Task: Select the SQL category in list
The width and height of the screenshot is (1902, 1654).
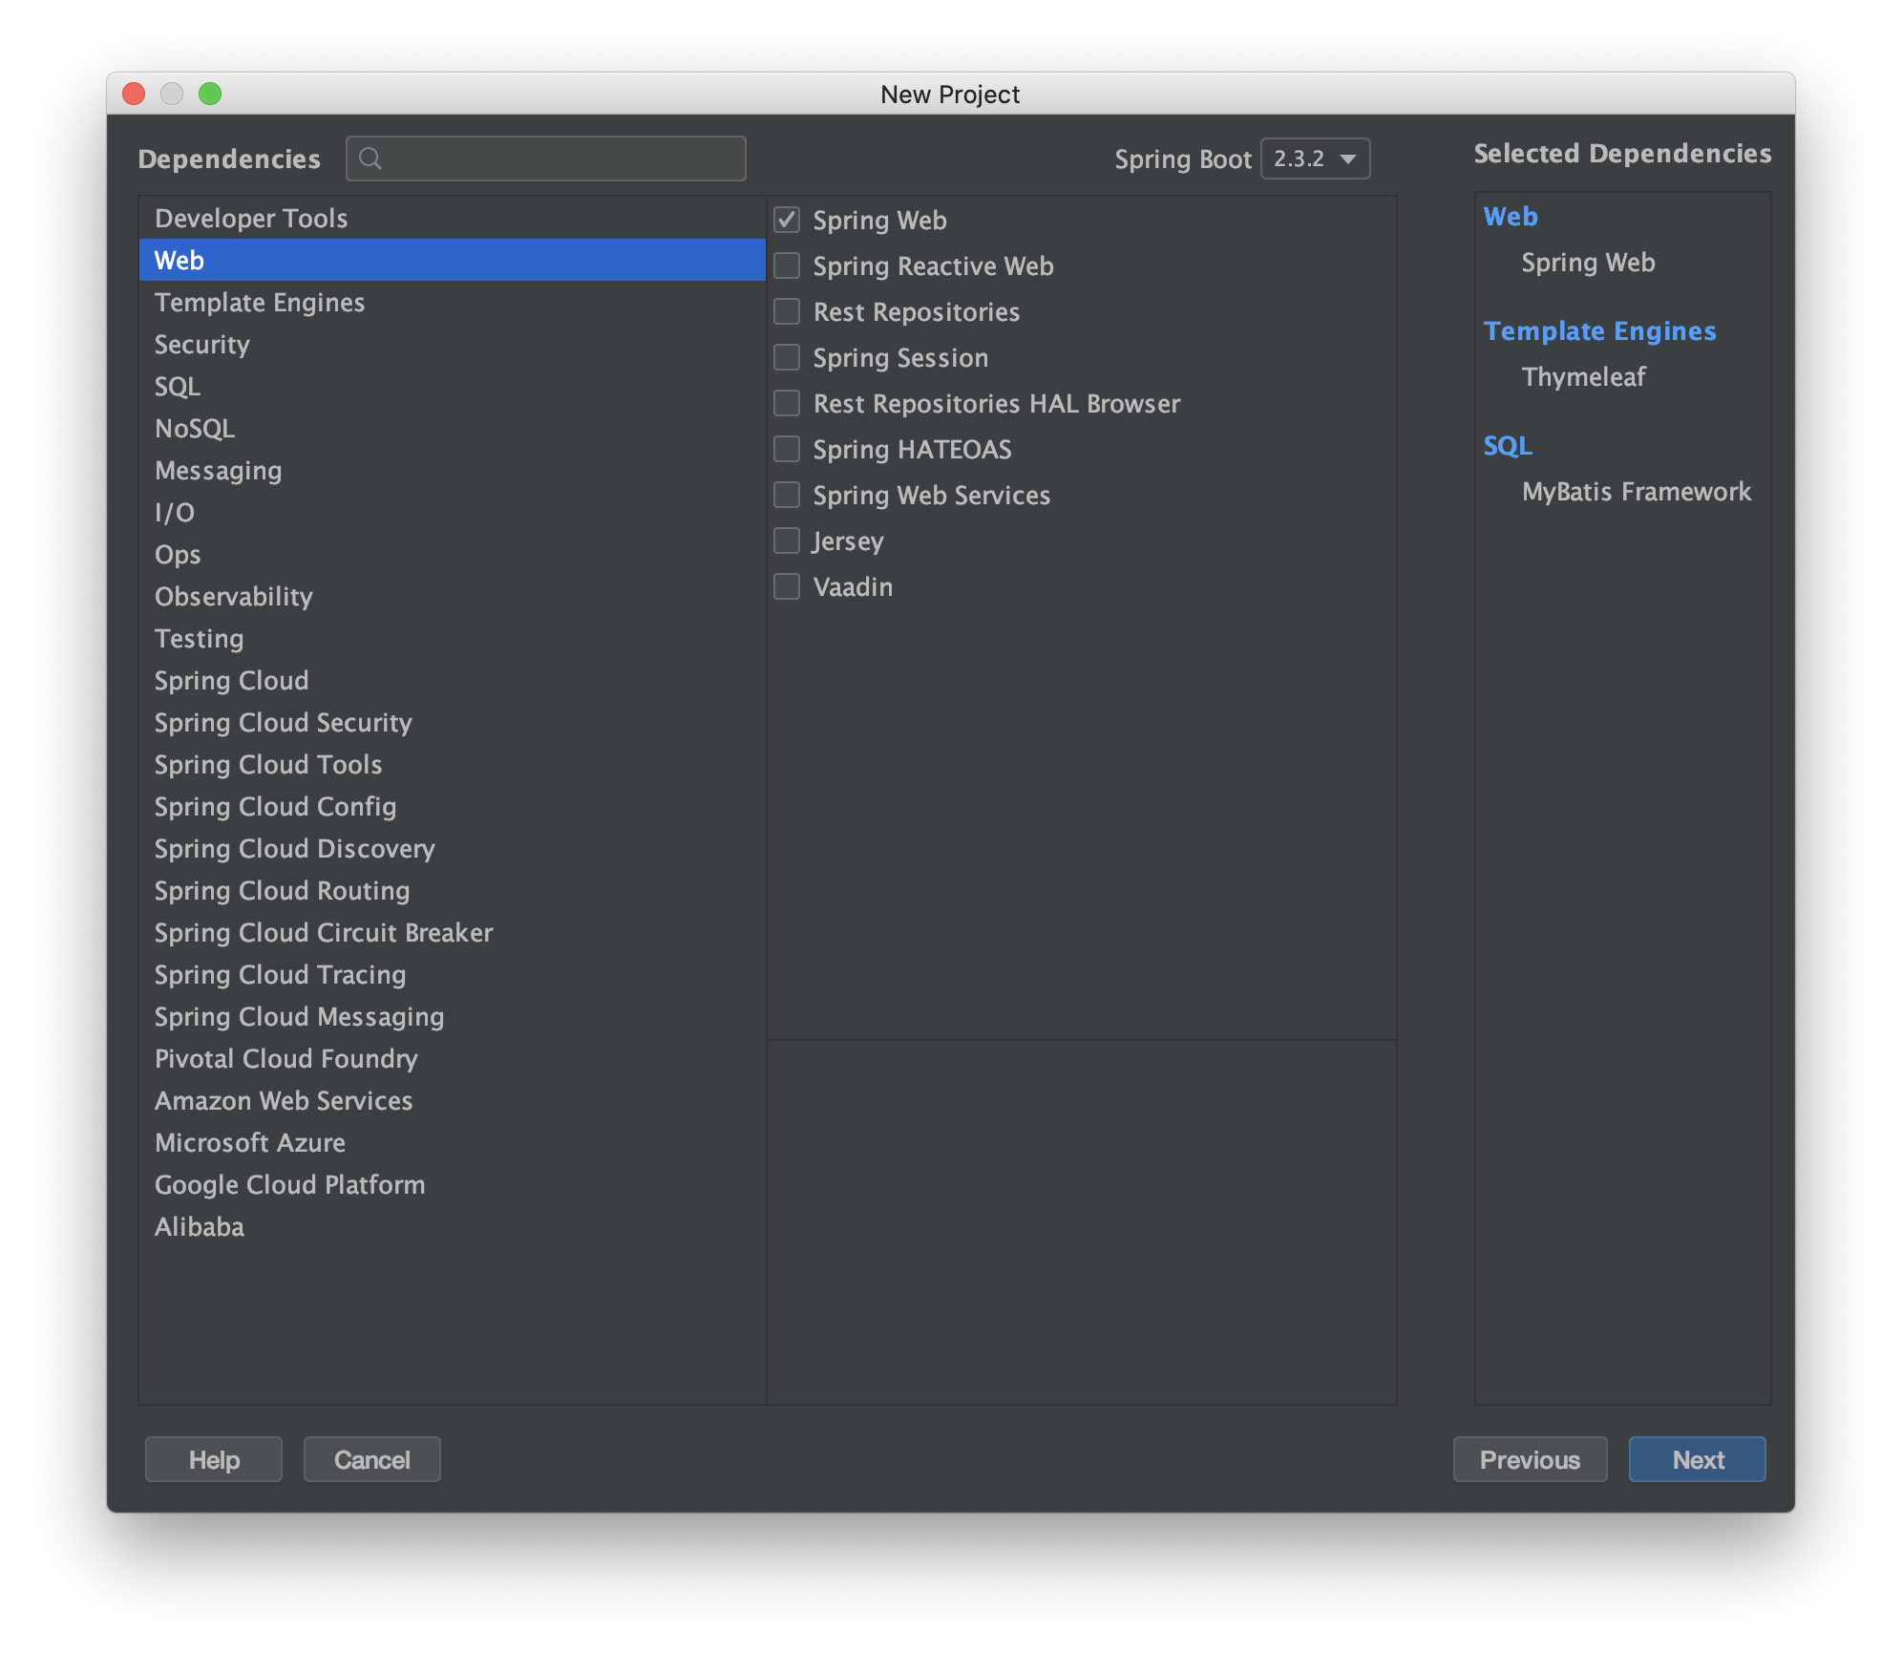Action: 452,386
